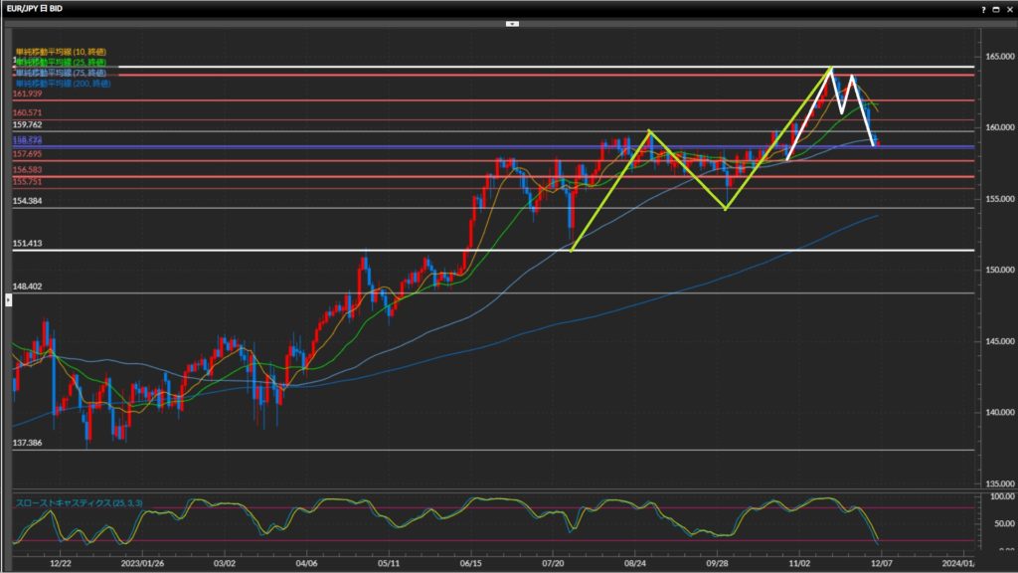Screen dimensions: 1018x573
Task: Click the 50.00 stochastics scale label
Action: click(x=996, y=521)
